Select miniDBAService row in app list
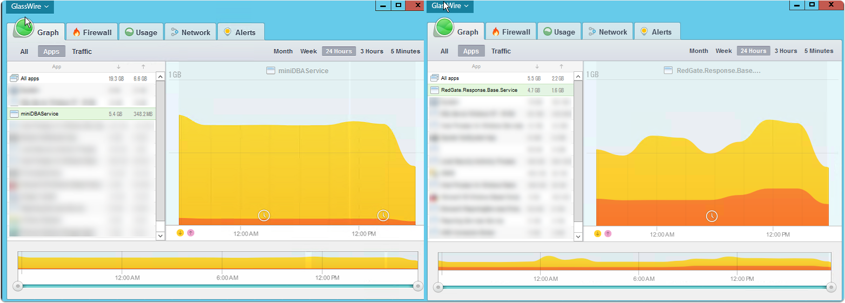This screenshot has height=303, width=845. pyautogui.click(x=82, y=114)
